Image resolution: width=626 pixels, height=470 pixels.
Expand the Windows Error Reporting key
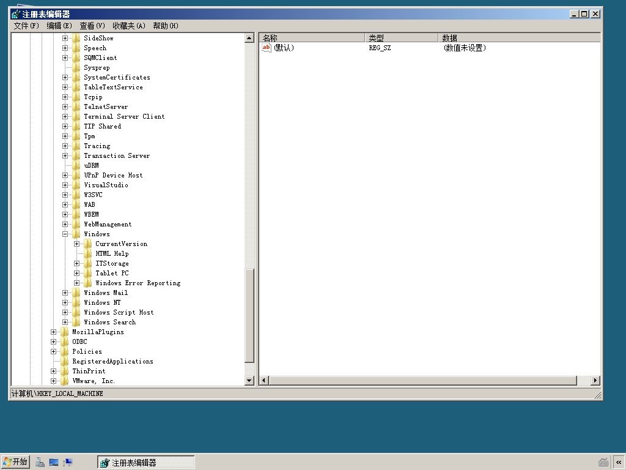[76, 283]
